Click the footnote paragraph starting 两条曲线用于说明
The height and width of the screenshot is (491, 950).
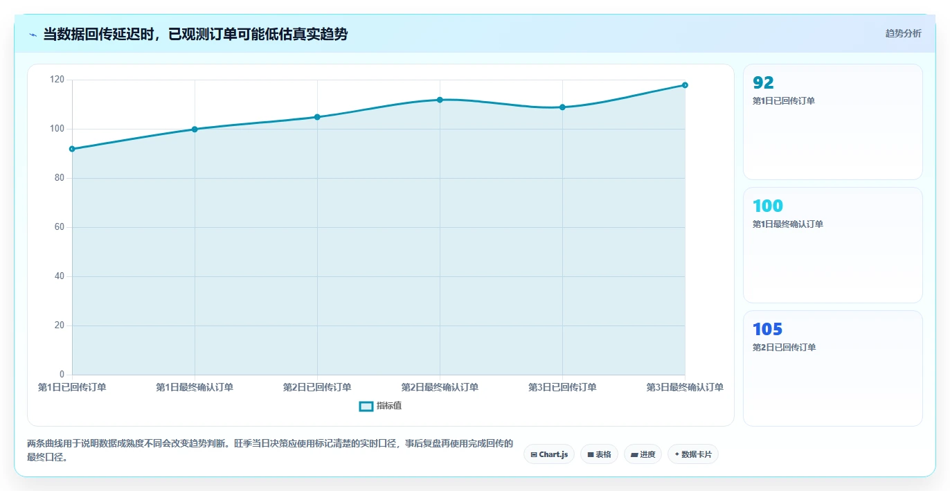click(x=270, y=450)
